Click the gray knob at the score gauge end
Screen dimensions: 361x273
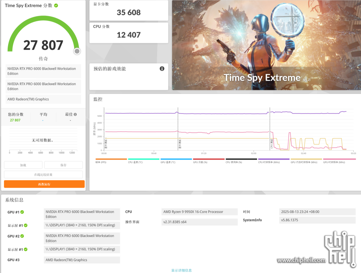(x=77, y=51)
